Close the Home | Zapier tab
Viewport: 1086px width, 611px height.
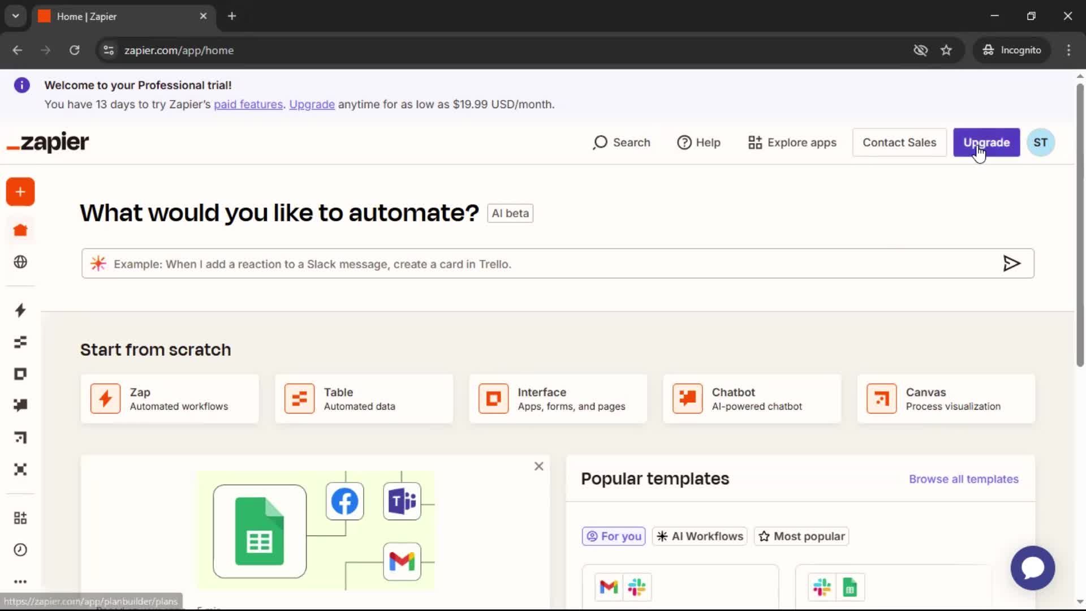pos(203,16)
